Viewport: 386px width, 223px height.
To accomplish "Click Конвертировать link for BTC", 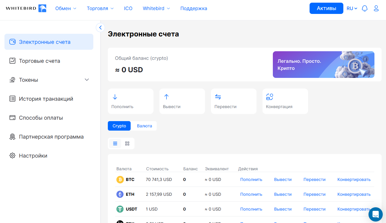I will coord(354,179).
